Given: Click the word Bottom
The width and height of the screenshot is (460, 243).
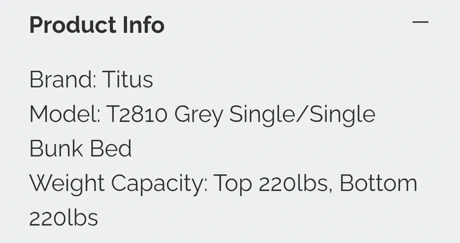Looking at the screenshot, I should 378,184.
